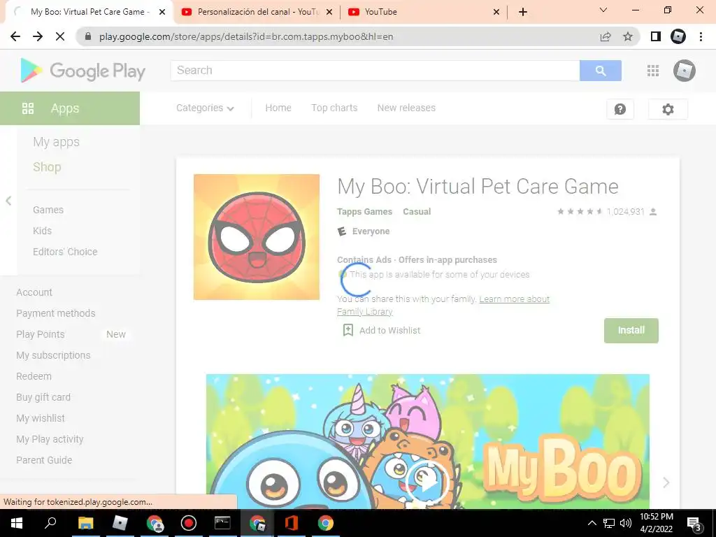
Task: Open Windows taskbar search
Action: tap(50, 523)
